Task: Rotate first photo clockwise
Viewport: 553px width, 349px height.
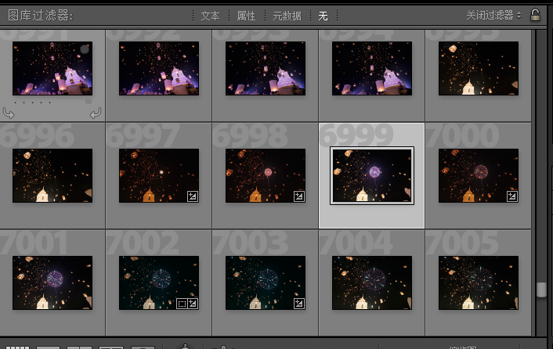Action: pyautogui.click(x=96, y=113)
